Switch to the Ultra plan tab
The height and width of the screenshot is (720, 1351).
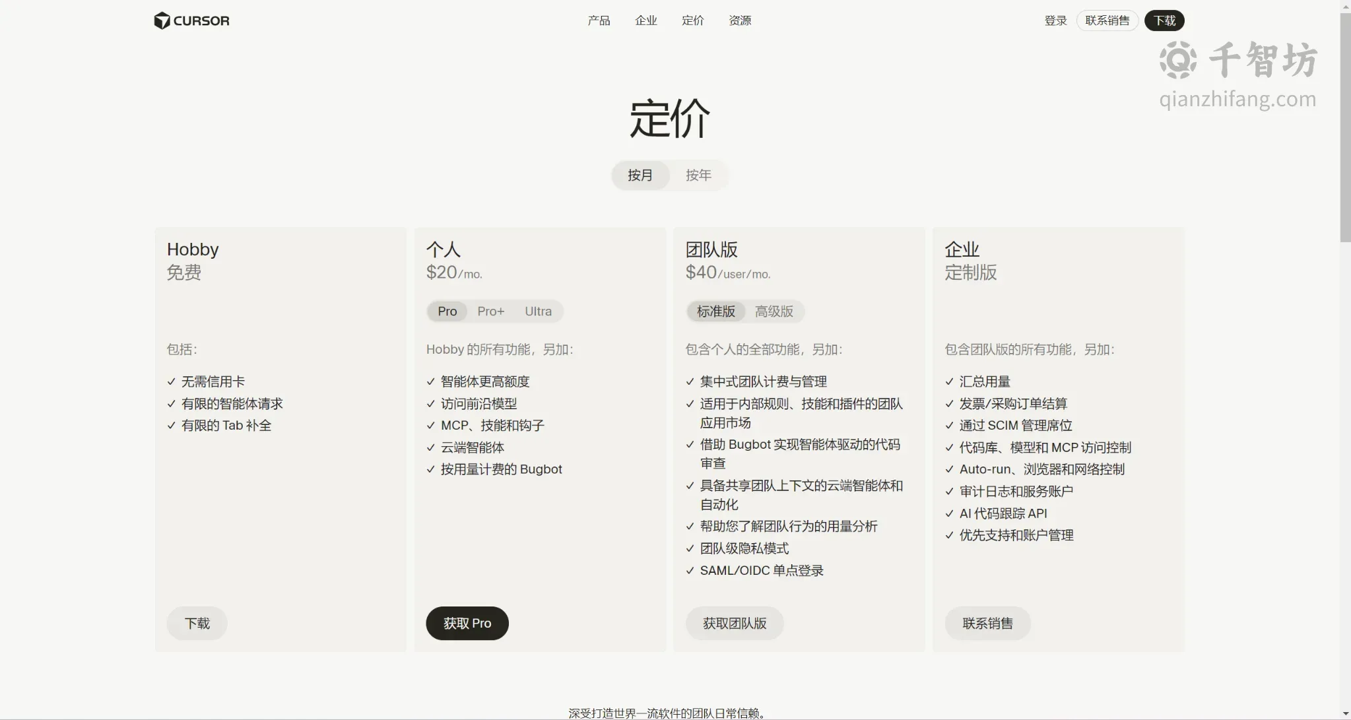538,311
